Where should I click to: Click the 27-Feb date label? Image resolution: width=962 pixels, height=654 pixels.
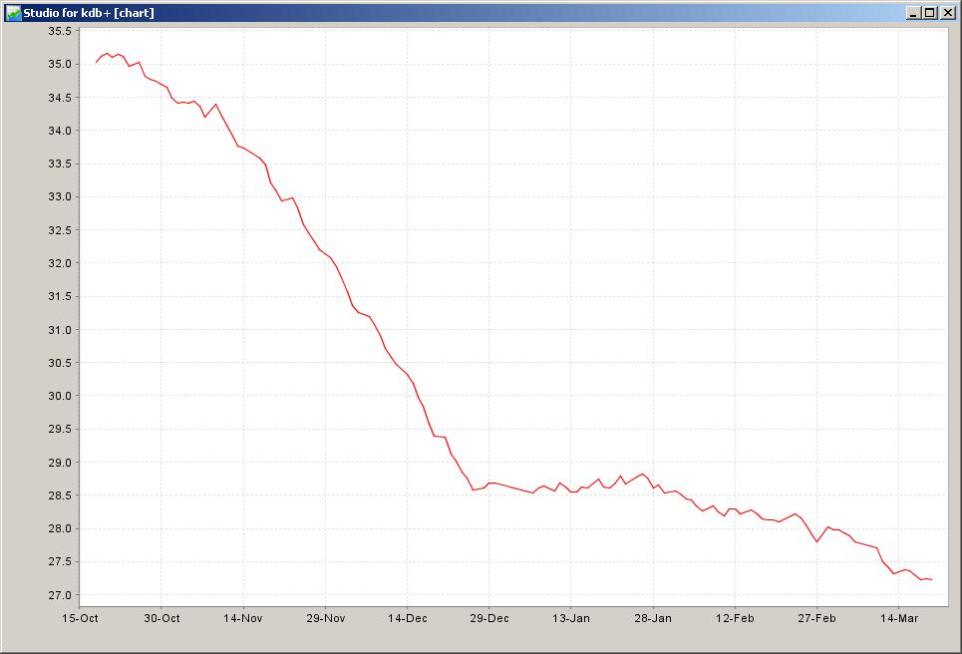816,618
